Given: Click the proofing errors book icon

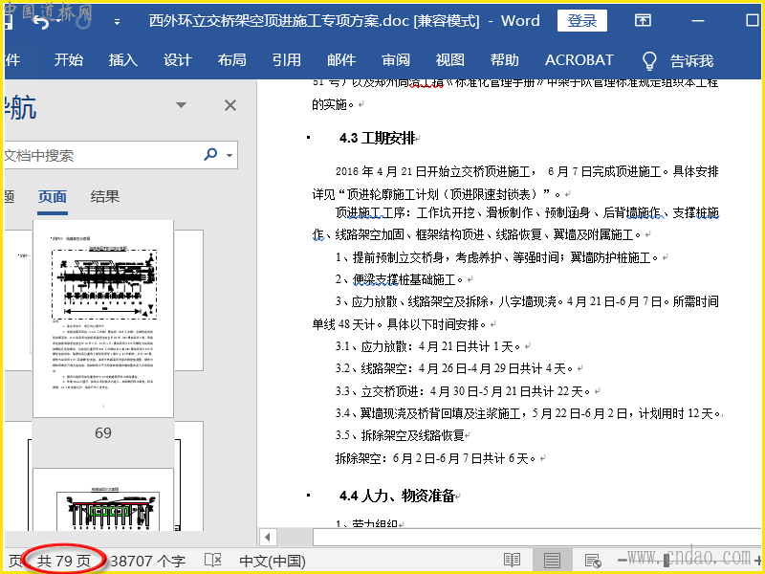Looking at the screenshot, I should pyautogui.click(x=212, y=560).
